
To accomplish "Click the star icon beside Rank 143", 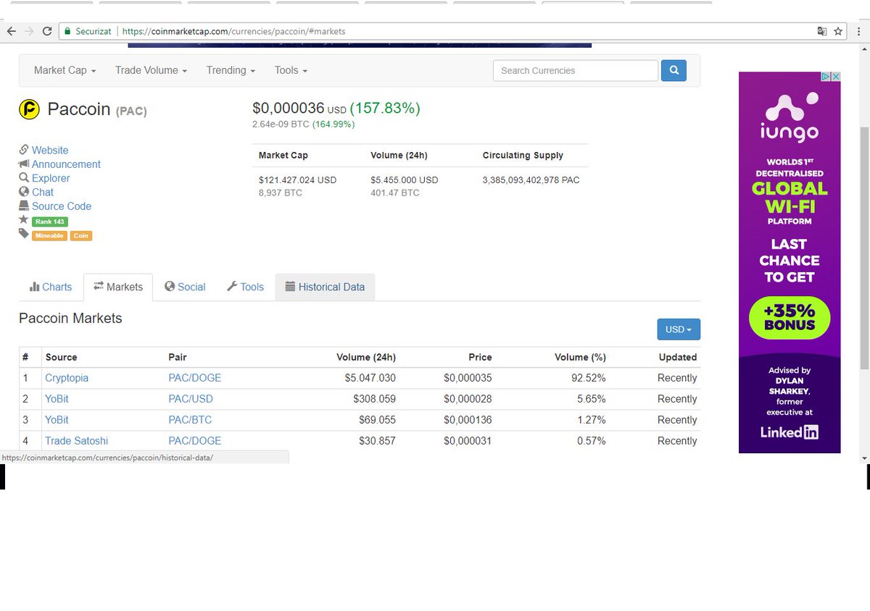I will coord(24,219).
